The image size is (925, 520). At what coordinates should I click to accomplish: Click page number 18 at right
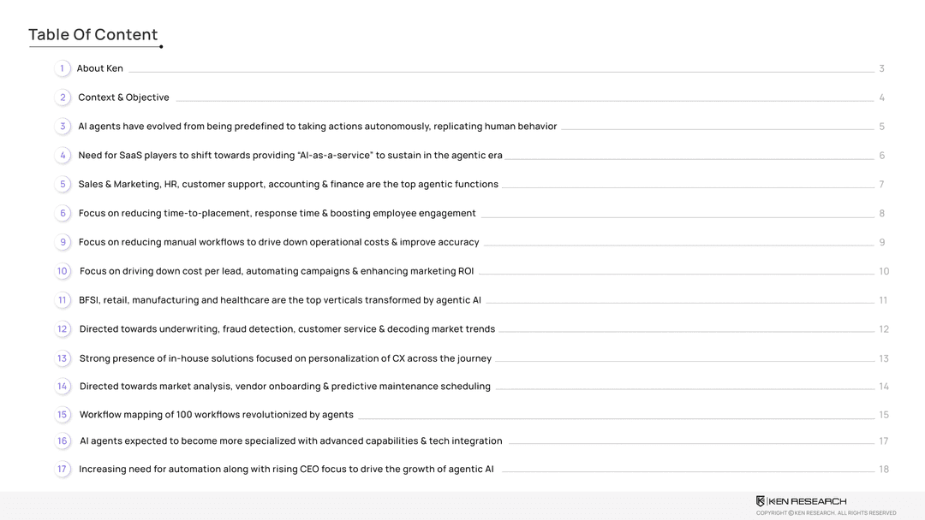coord(884,469)
